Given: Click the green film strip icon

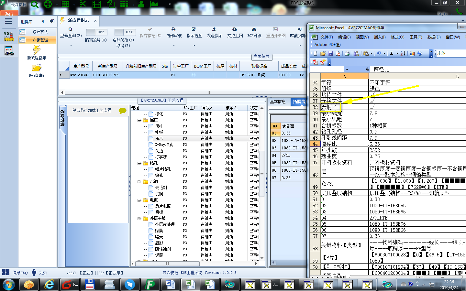Looking at the screenshot, I should click(x=97, y=4).
